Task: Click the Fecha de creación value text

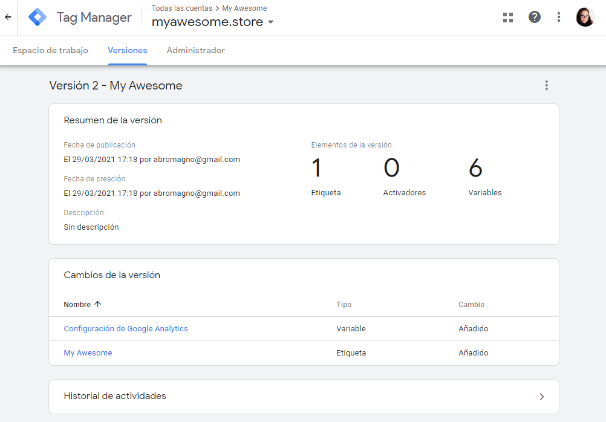Action: pos(152,193)
